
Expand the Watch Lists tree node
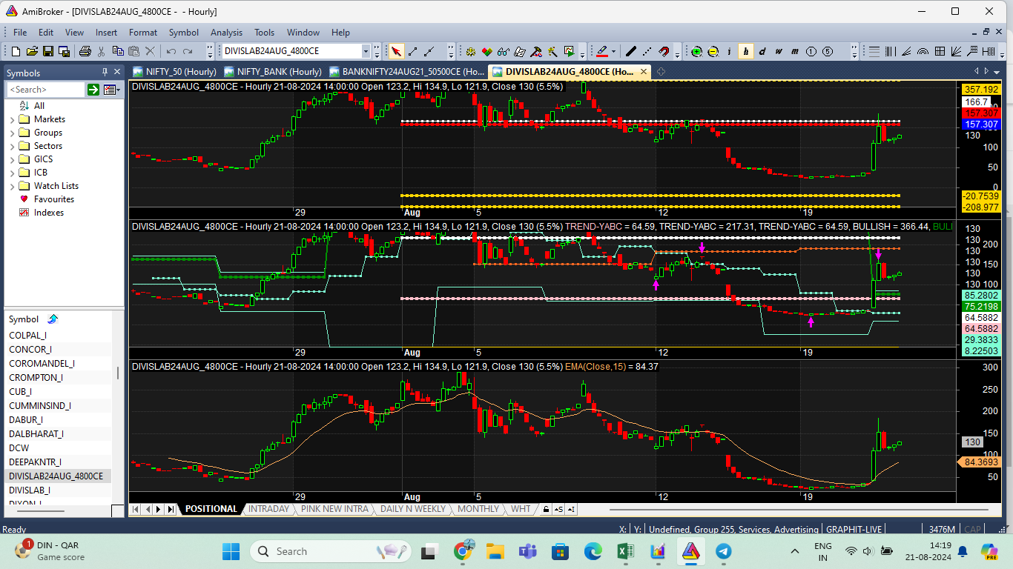tap(12, 186)
